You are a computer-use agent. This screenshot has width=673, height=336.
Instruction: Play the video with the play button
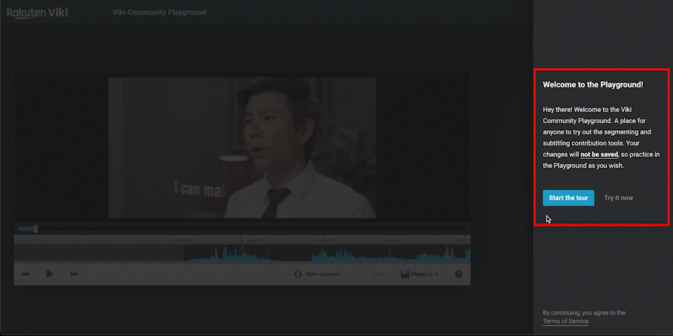50,274
